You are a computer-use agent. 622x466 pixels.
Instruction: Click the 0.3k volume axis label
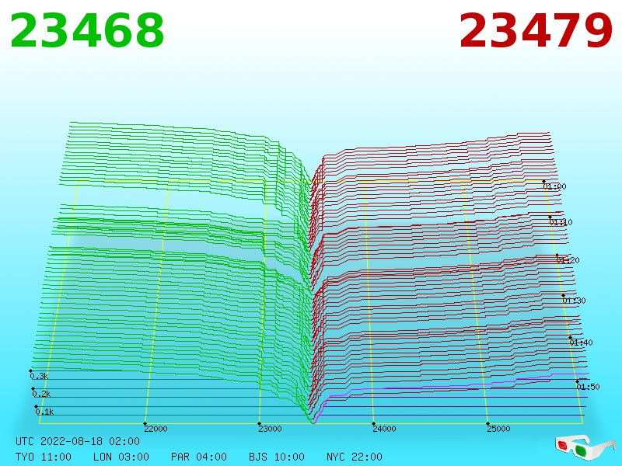pyautogui.click(x=39, y=376)
